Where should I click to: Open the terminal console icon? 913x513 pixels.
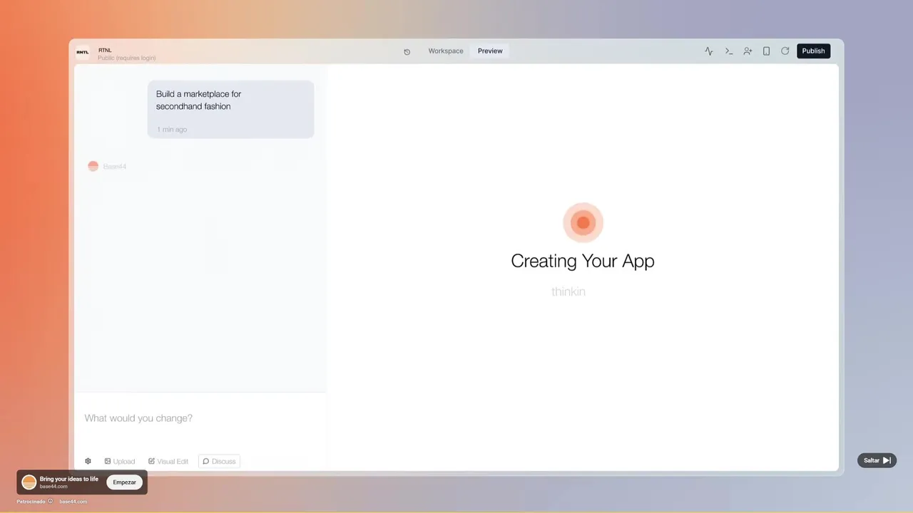(x=728, y=51)
